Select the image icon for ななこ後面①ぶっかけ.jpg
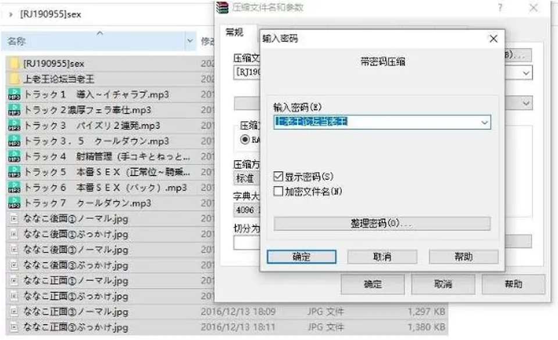This screenshot has width=558, height=340. coord(14,234)
